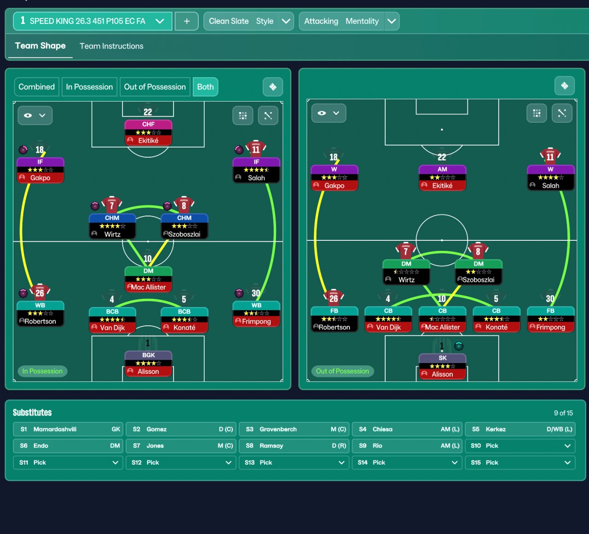Open the SPEED KING tactic dropdown
The height and width of the screenshot is (534, 589).
[92, 21]
